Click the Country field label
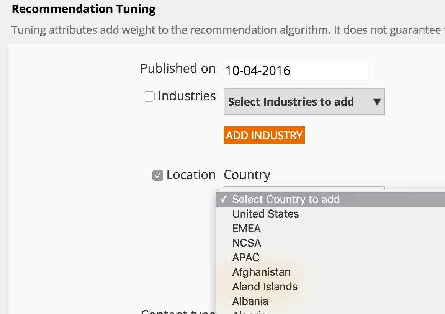 click(x=247, y=175)
